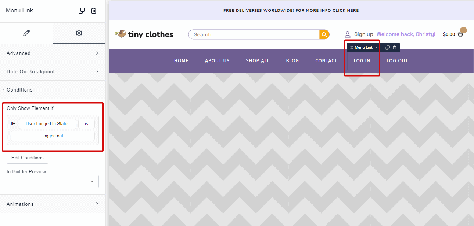
Task: Click the Sign up link
Action: pos(363,34)
